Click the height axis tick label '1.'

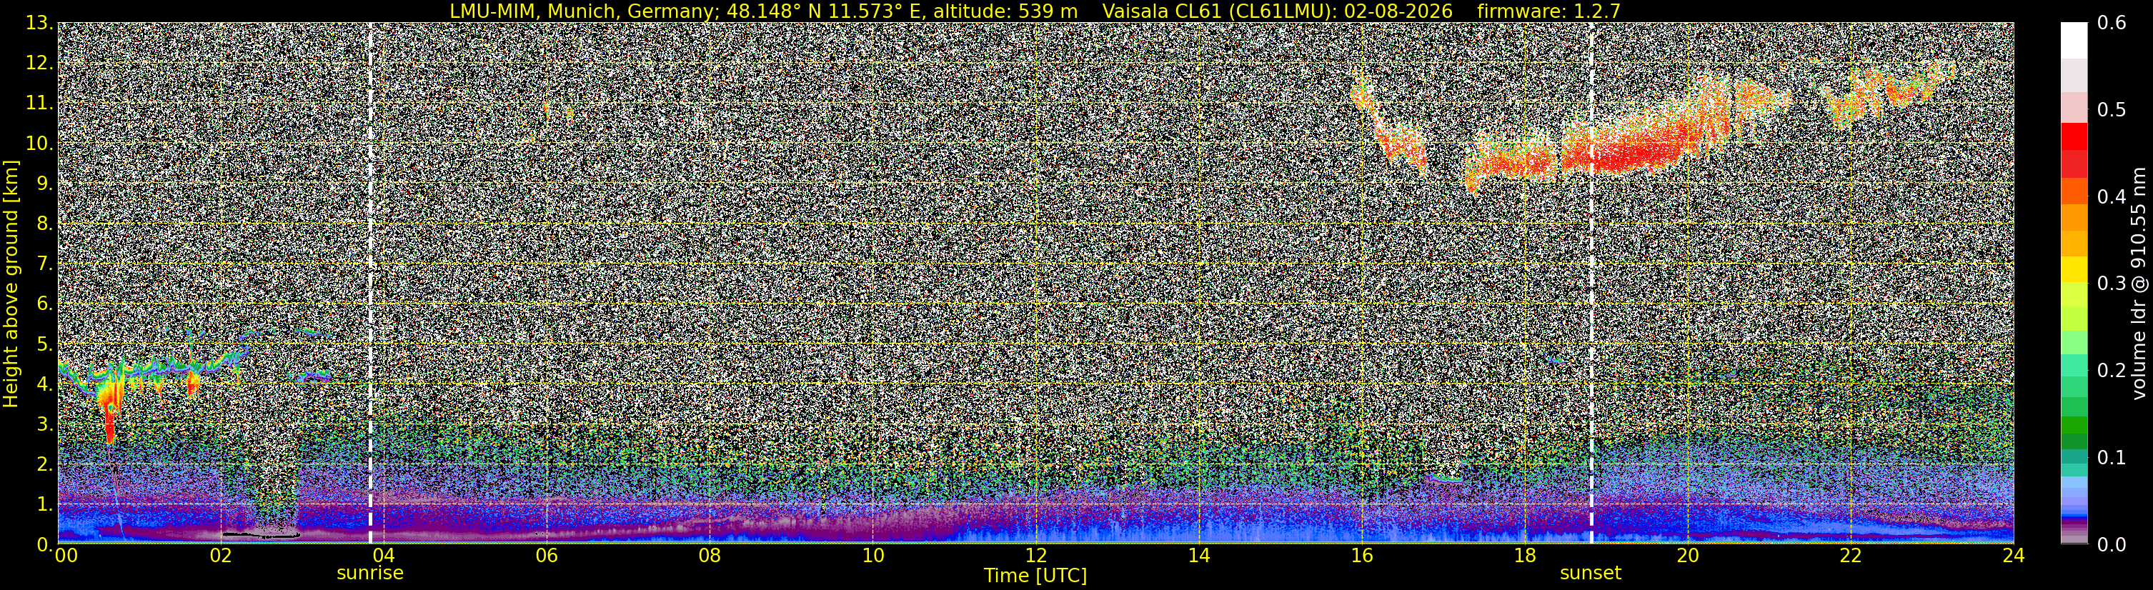[x=44, y=504]
